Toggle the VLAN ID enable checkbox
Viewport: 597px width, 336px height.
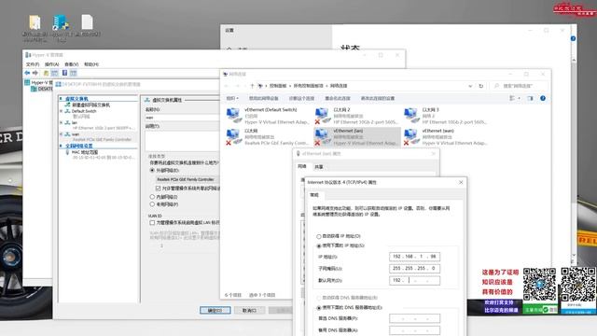point(152,222)
